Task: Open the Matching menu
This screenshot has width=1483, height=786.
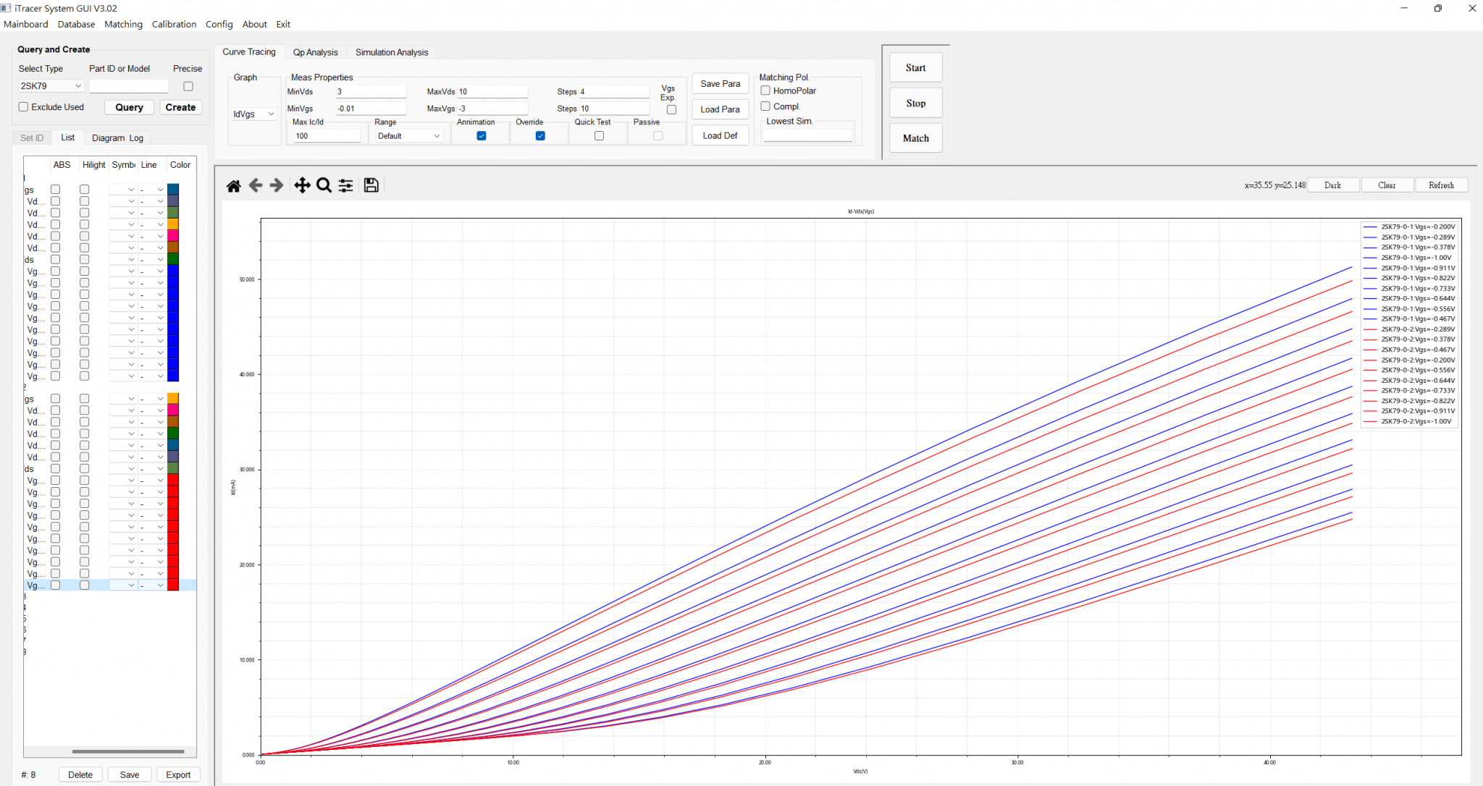Action: point(123,24)
